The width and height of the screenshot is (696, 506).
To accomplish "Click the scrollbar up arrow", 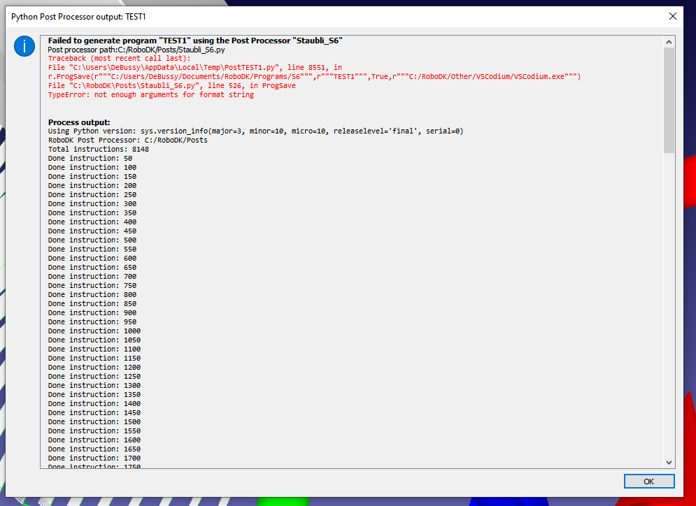I will [669, 41].
